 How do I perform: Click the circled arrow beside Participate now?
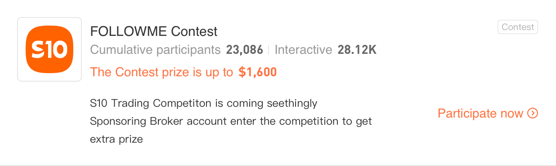pos(533,114)
